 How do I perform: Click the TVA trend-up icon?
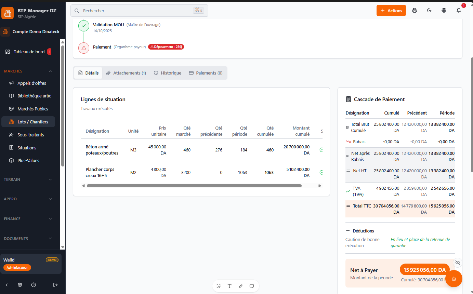tap(348, 191)
